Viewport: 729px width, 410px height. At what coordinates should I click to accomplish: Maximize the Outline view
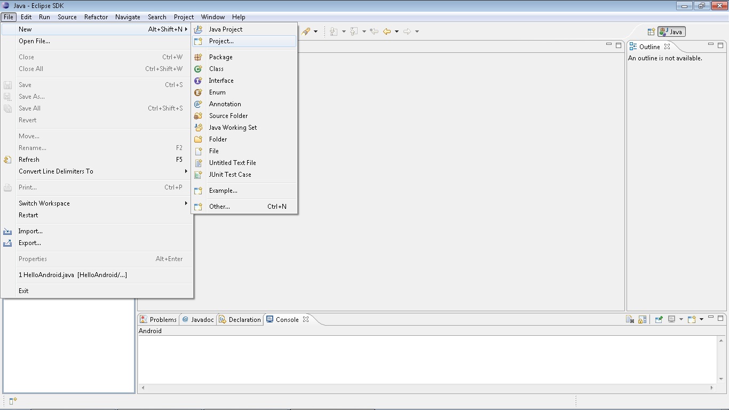click(720, 45)
